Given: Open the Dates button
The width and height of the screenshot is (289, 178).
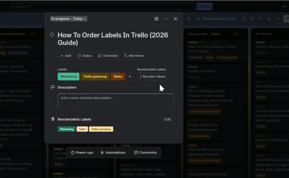Looking at the screenshot, I should coord(85,56).
